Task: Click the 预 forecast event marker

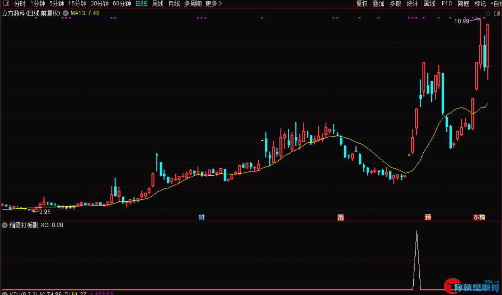Action: [428, 217]
